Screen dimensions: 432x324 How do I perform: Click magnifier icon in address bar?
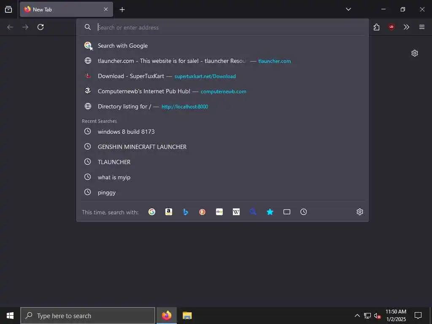[88, 27]
